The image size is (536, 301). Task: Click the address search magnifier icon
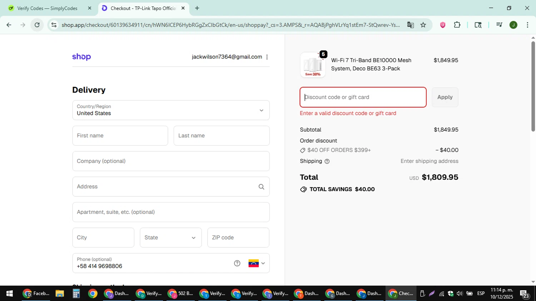[x=261, y=187]
